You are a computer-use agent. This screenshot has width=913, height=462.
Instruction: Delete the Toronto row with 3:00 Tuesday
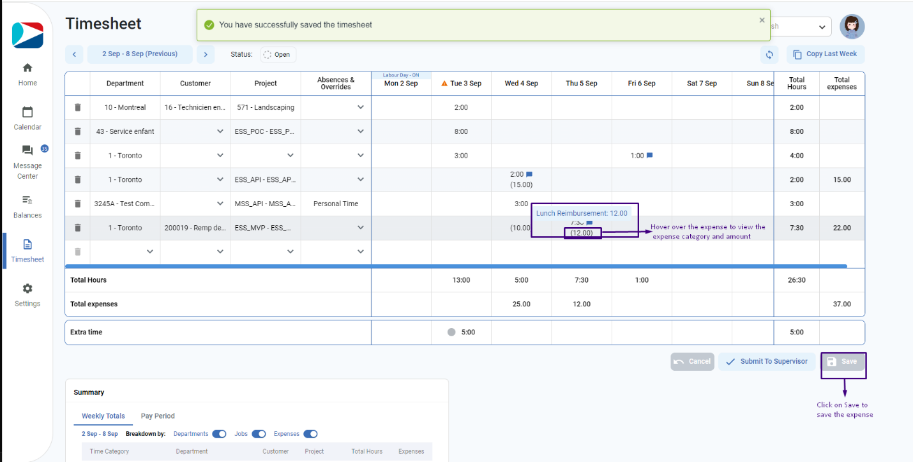(x=78, y=155)
